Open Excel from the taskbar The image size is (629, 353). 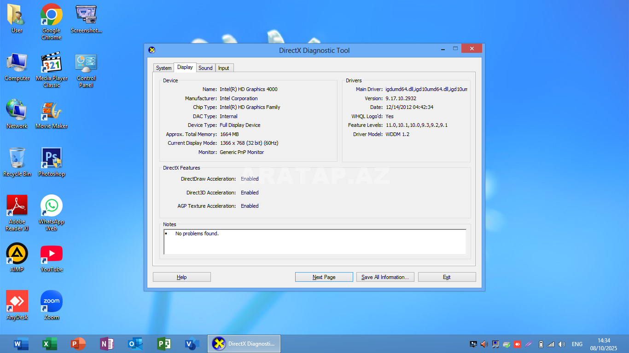(x=49, y=344)
